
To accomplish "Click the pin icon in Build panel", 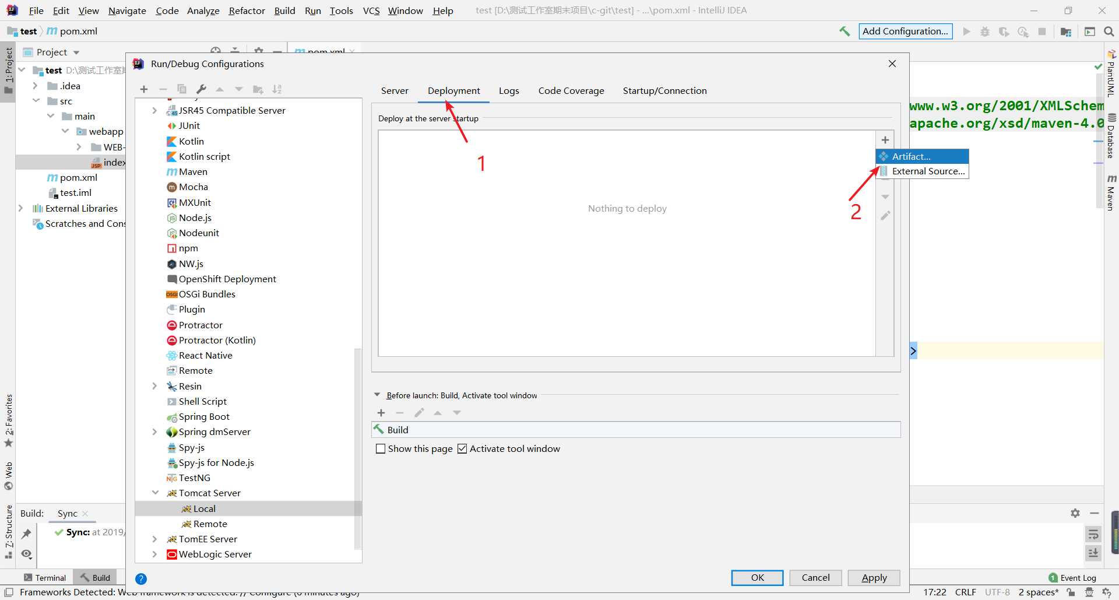I will tap(26, 534).
